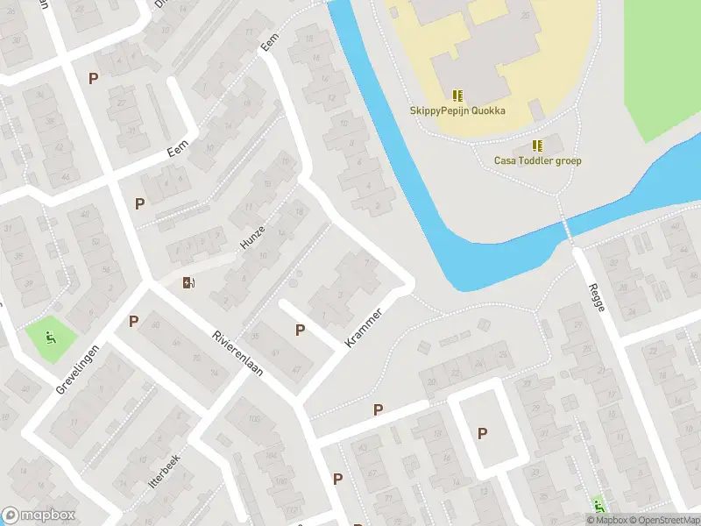Screen dimensions: 701x526
Task: Select the Grevelingen street label
Action: click(x=77, y=369)
